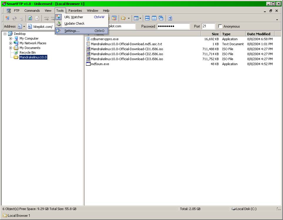Select the tile horizontally window layout icon
Viewport: 283px width, 220px height.
(x=147, y=18)
